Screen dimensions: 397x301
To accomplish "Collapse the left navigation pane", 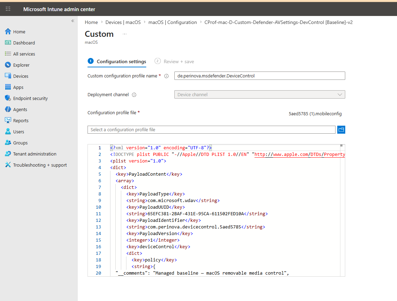I will coord(73,21).
